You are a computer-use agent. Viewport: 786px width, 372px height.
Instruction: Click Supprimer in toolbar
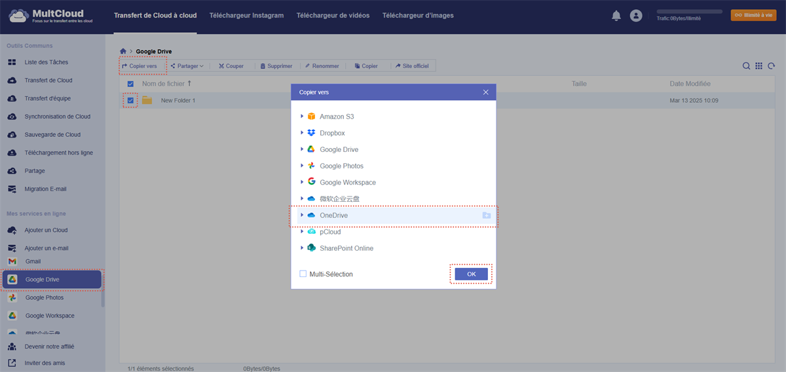pos(276,66)
